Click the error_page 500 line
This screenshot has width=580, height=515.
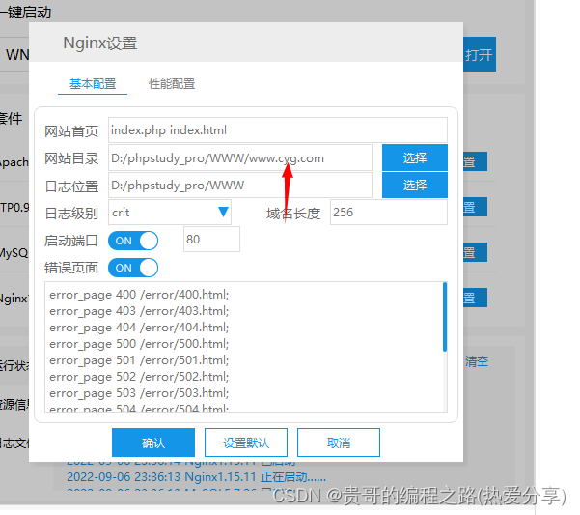click(x=139, y=344)
